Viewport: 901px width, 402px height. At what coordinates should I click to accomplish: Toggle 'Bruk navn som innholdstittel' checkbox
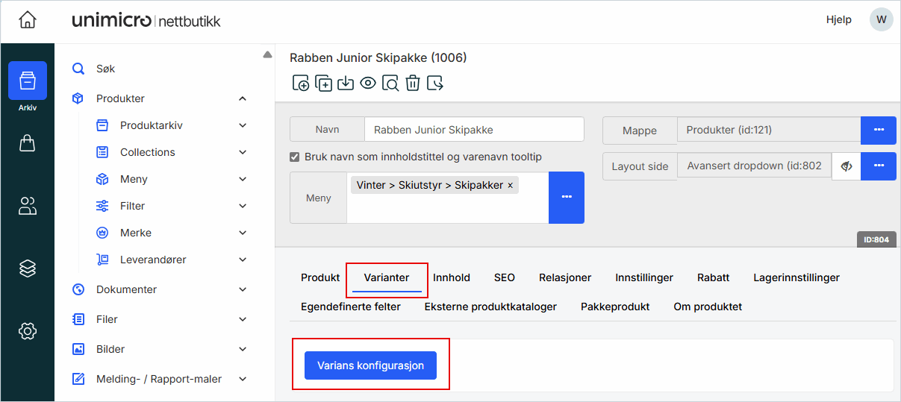(295, 157)
